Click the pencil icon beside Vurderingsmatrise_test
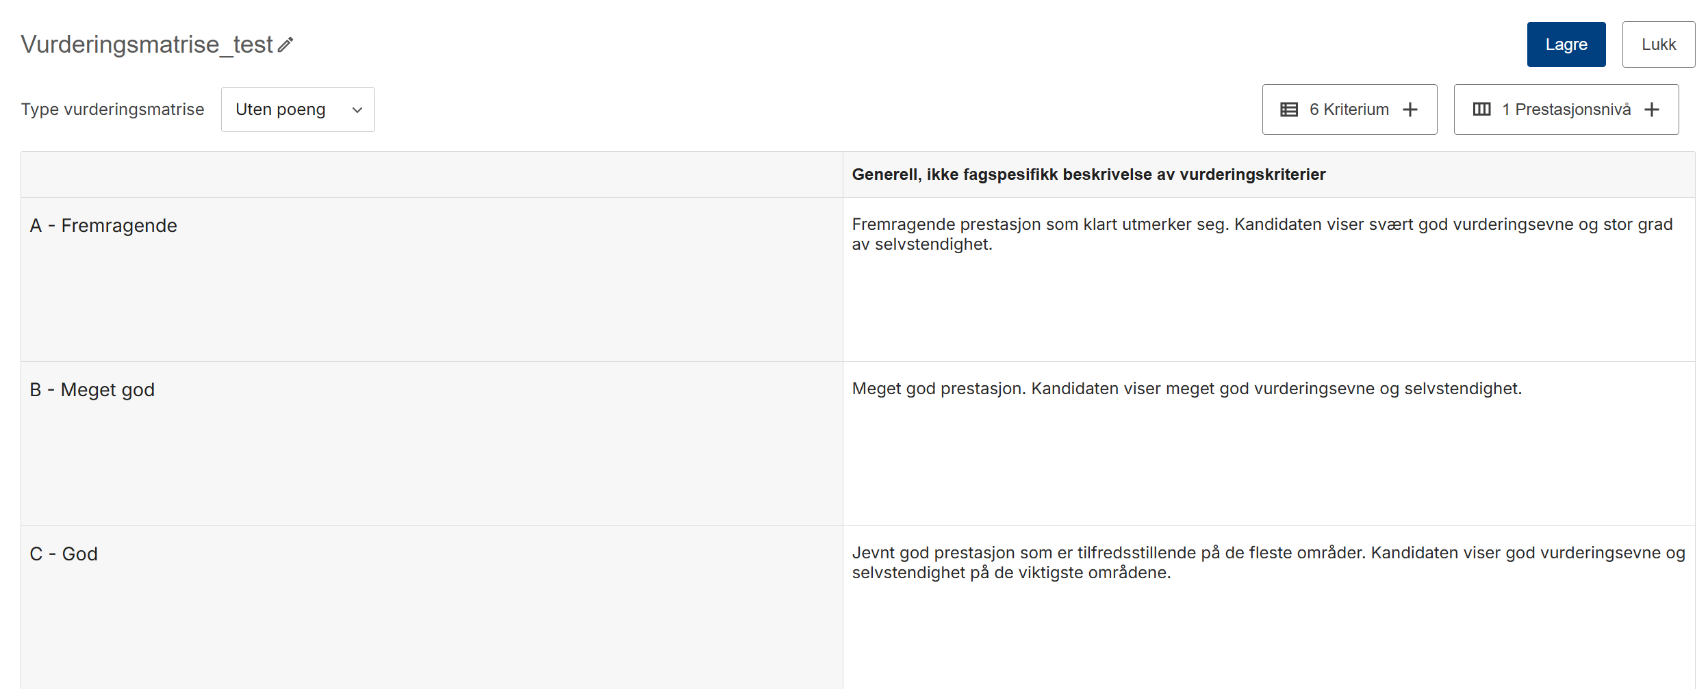This screenshot has width=1708, height=689. tap(285, 44)
